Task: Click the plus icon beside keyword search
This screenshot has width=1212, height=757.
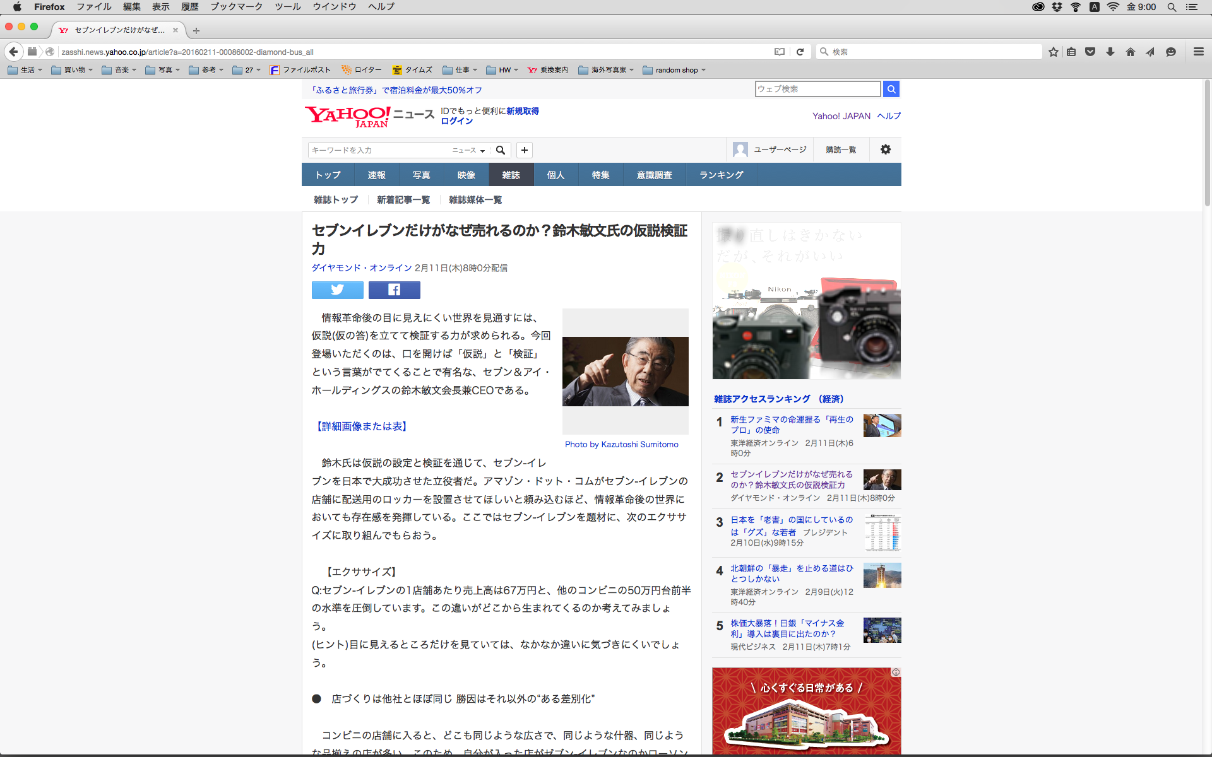Action: pyautogui.click(x=524, y=150)
